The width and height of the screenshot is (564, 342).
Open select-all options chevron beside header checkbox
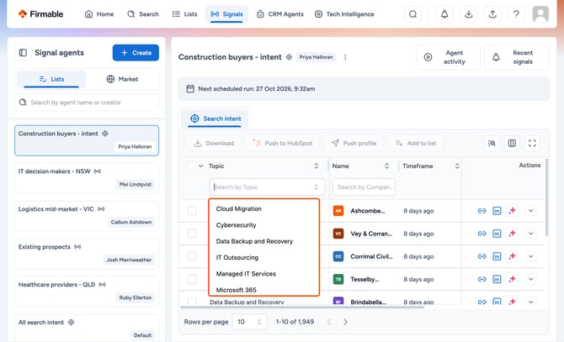(201, 166)
